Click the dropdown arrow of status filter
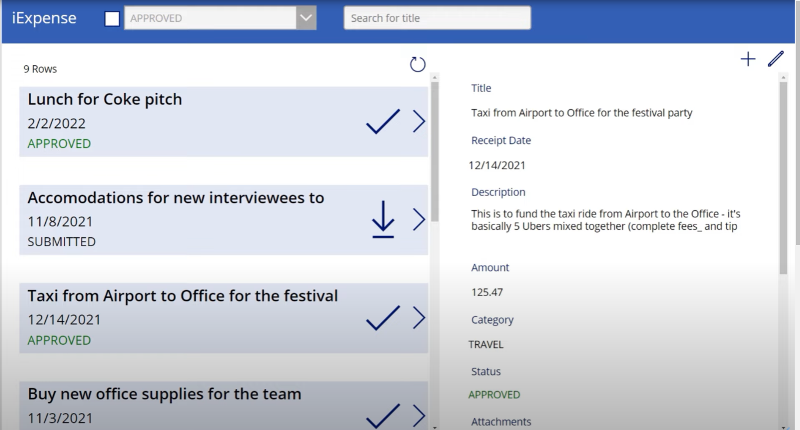 pyautogui.click(x=306, y=18)
